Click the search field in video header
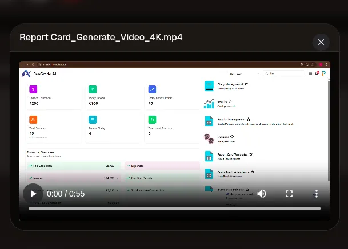 (284, 74)
